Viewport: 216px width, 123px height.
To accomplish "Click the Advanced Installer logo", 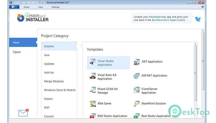I will pos(33,18).
